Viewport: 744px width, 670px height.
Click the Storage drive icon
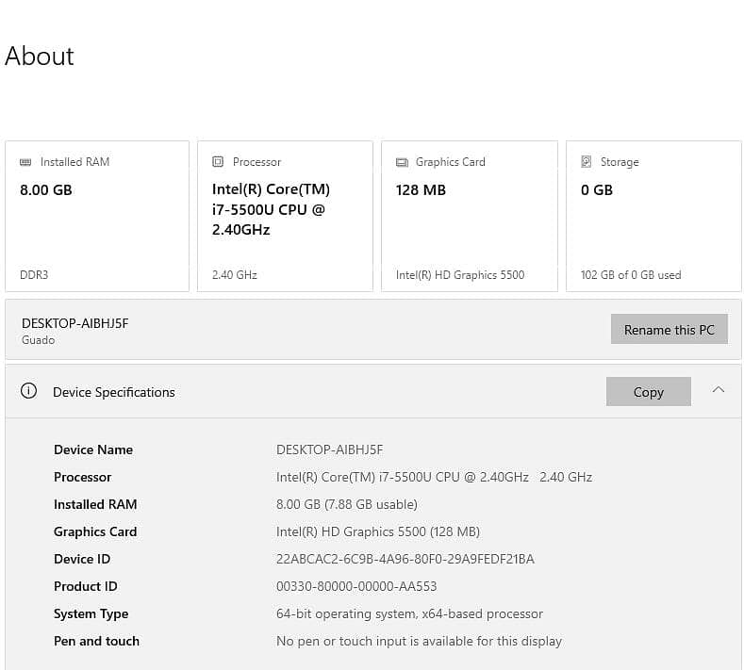coord(586,162)
